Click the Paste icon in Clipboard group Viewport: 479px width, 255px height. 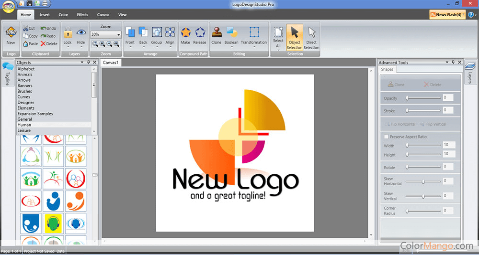26,43
